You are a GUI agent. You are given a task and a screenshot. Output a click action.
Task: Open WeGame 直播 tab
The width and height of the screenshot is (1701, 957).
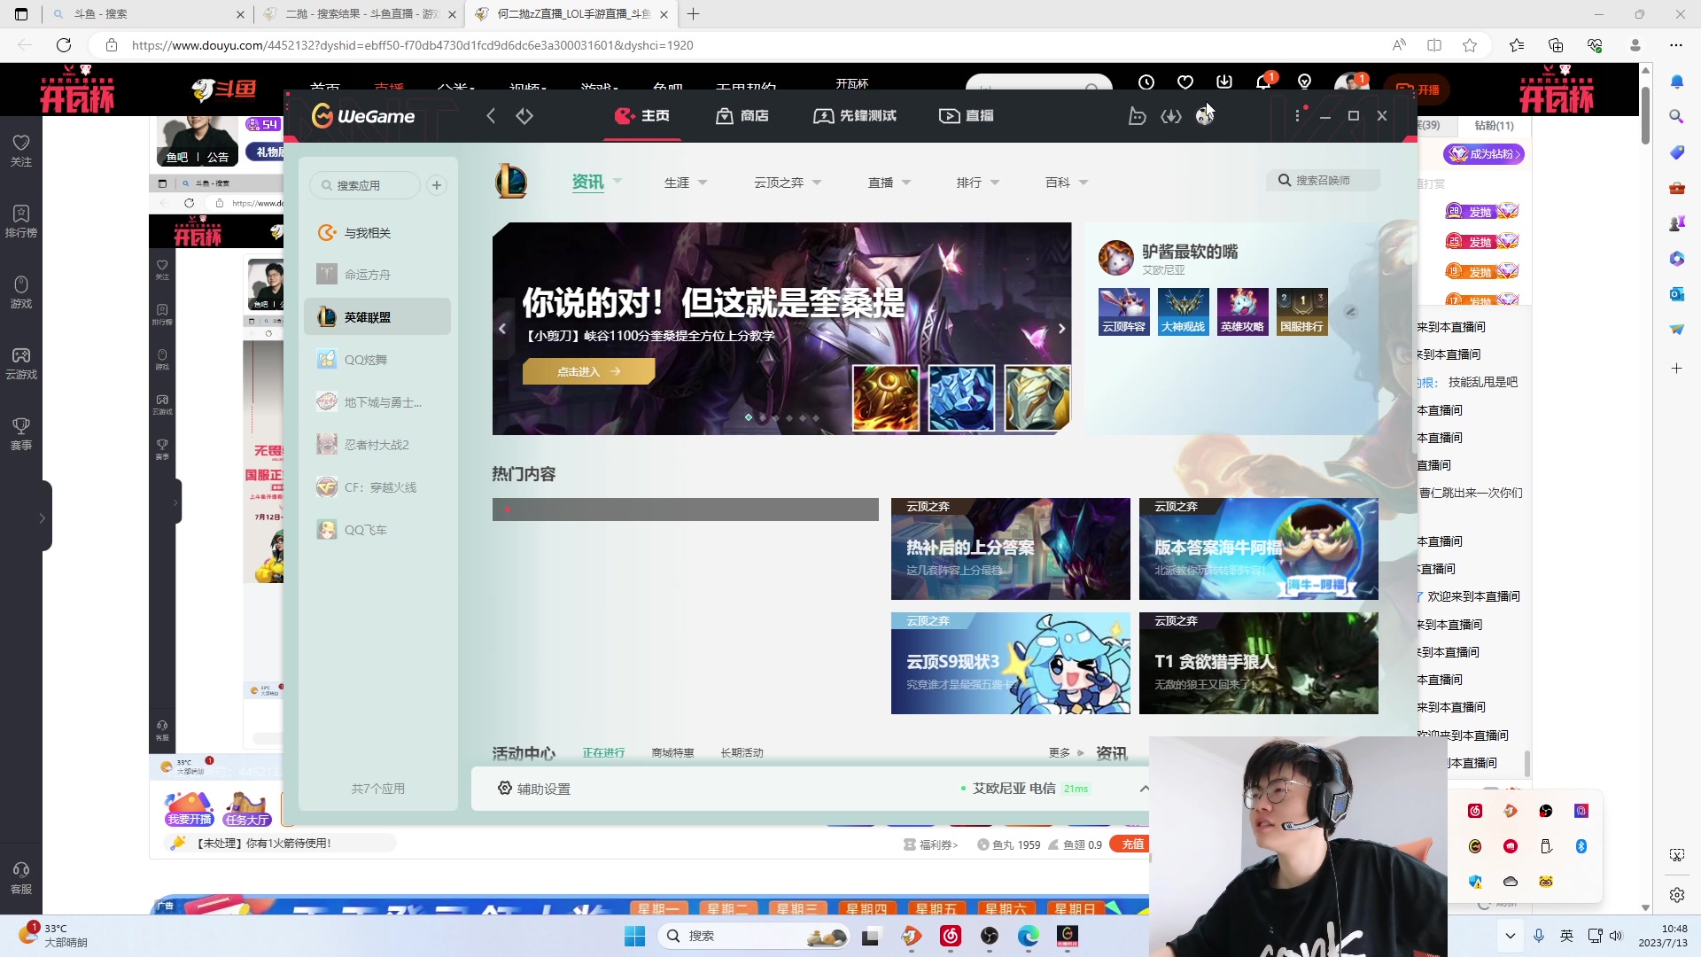click(967, 116)
